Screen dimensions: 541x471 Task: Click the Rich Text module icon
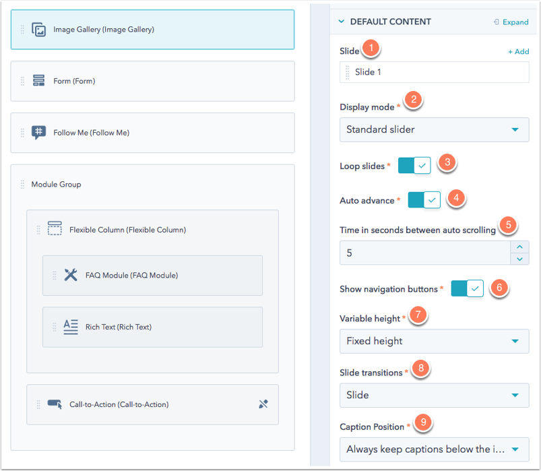point(71,326)
